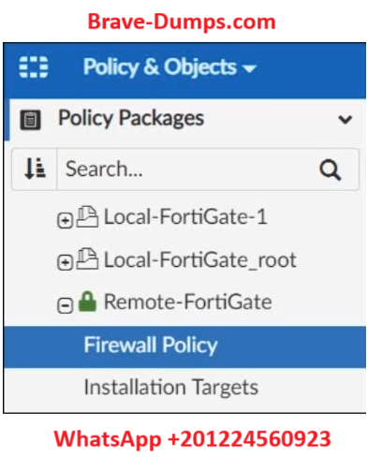
Task: Click the Policy Packages heading label
Action: 131,118
